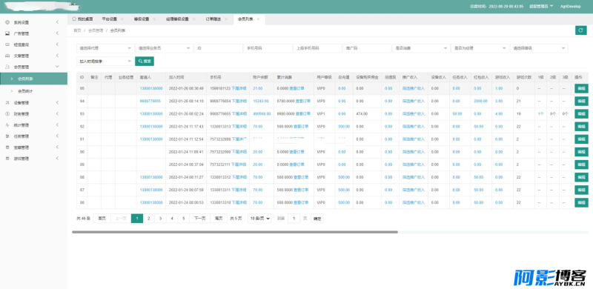The height and width of the screenshot is (289, 593).
Task: Click the ID filter input field
Action: (218, 48)
